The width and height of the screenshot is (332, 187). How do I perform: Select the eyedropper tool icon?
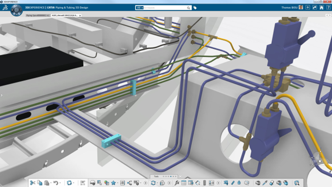265,183
